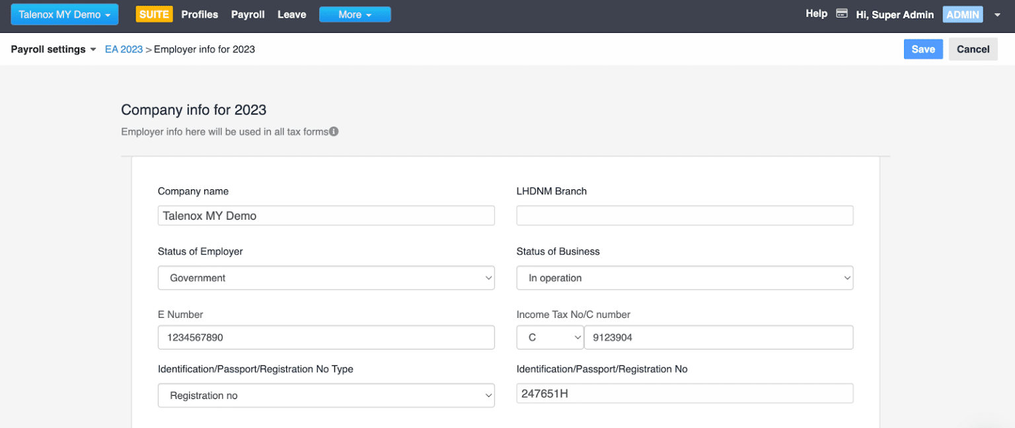Open the Talenox MY Demo company switcher
Image resolution: width=1015 pixels, height=428 pixels.
64,15
